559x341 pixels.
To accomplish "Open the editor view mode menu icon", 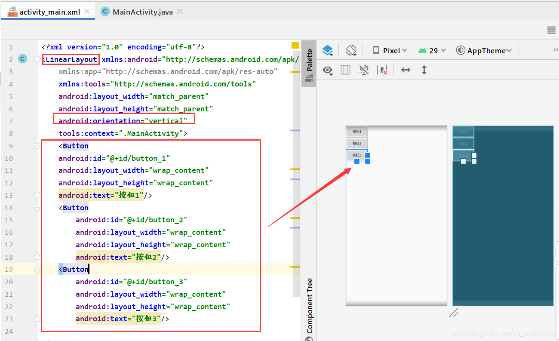I will [x=551, y=30].
